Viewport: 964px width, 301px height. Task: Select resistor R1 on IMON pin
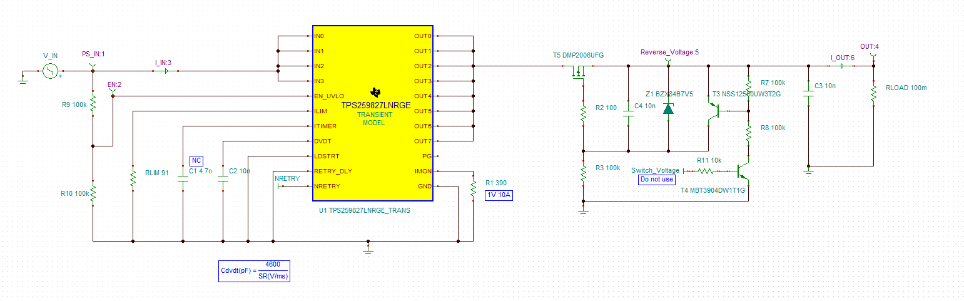coord(473,189)
